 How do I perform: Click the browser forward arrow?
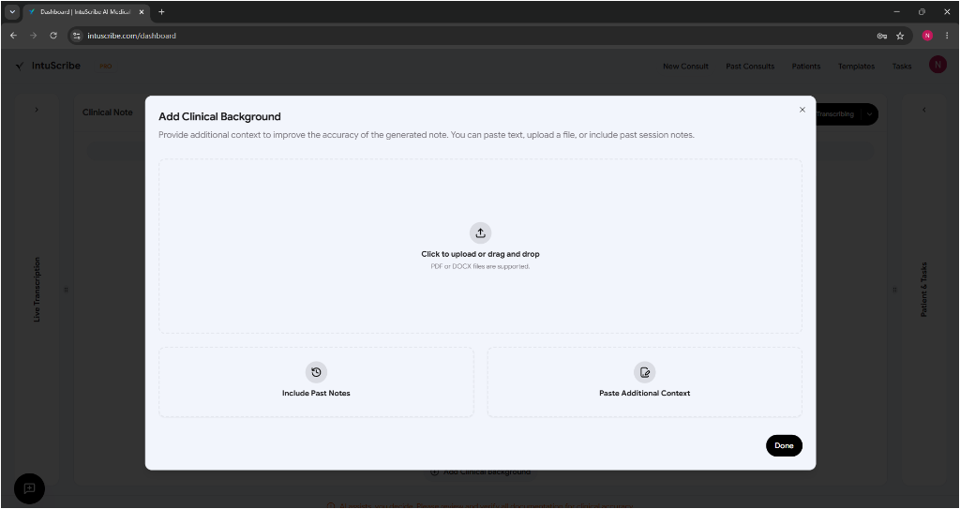point(33,36)
